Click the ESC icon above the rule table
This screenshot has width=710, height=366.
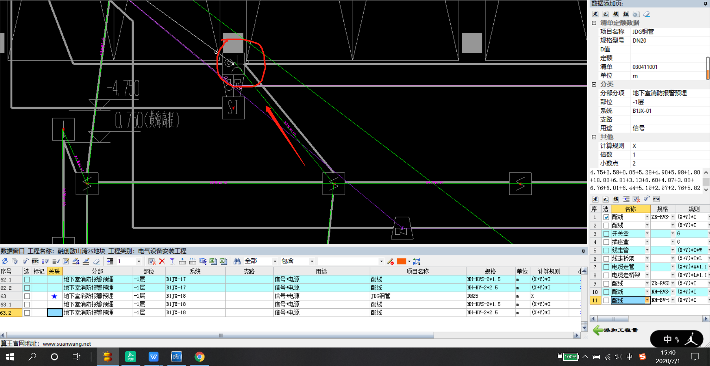point(657,199)
